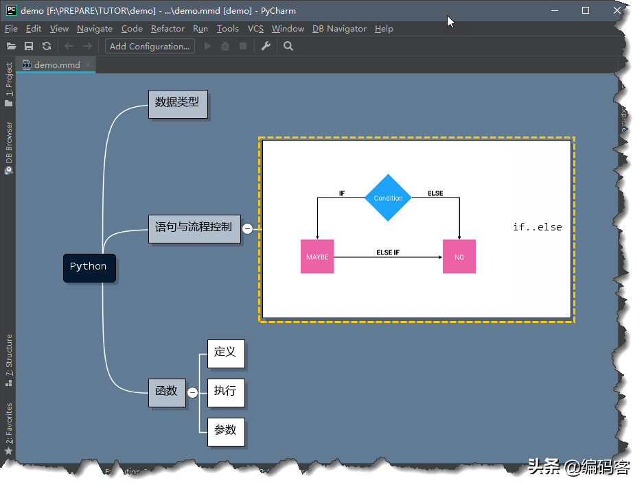
Task: Switch to the demo.mmd tab
Action: pos(57,65)
